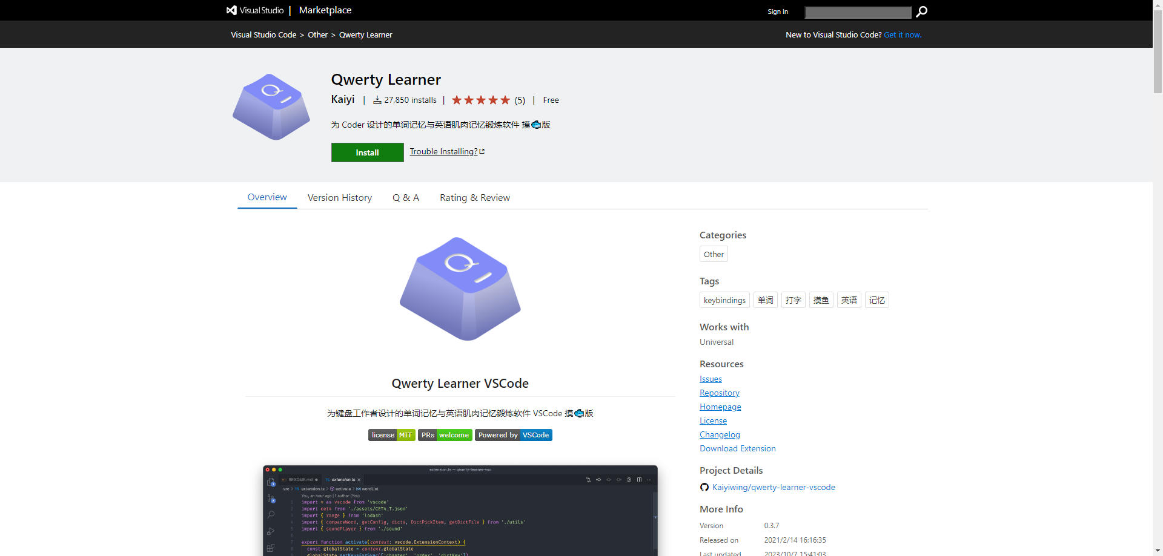Click the 记忆 tag

point(877,300)
